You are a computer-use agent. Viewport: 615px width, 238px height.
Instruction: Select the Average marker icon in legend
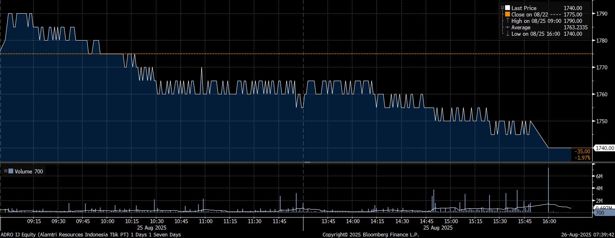(508, 27)
